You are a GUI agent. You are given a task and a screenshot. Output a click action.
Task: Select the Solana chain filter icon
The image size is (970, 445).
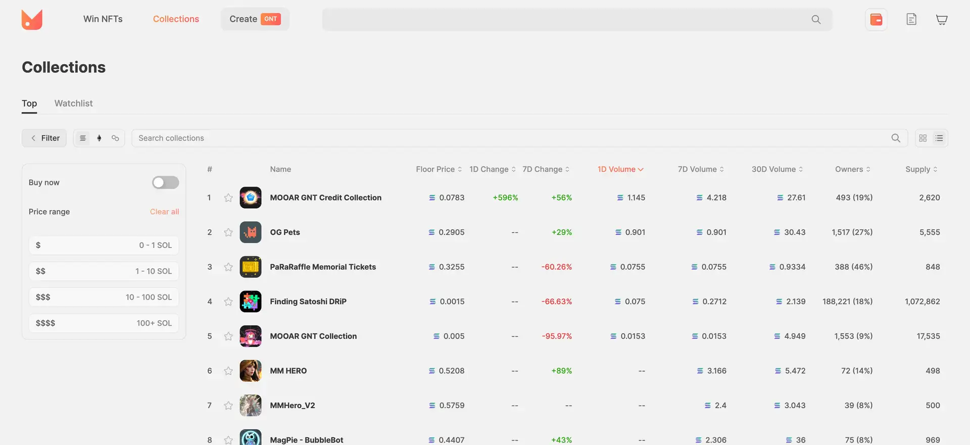83,138
